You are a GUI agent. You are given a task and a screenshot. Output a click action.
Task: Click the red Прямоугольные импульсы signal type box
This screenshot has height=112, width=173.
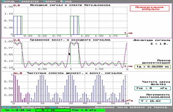149,8
